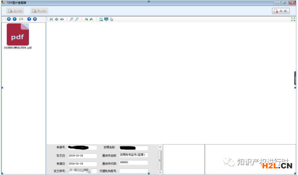This screenshot has height=175, width=298.
Task: Click the 通知书代码 field showing 400001
Action: tap(133, 163)
